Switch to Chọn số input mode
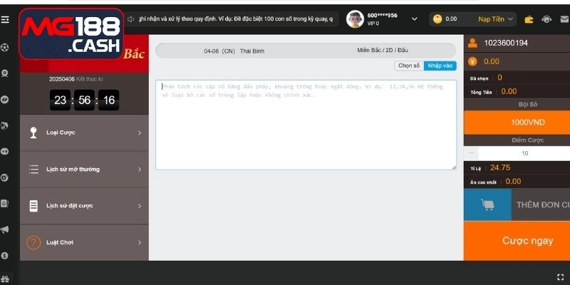Image resolution: width=570 pixels, height=285 pixels. (x=409, y=66)
